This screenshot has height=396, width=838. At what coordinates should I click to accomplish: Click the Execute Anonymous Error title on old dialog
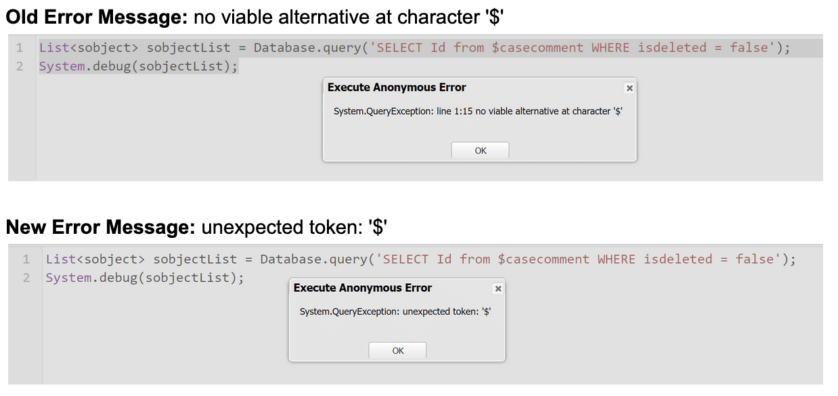click(397, 87)
